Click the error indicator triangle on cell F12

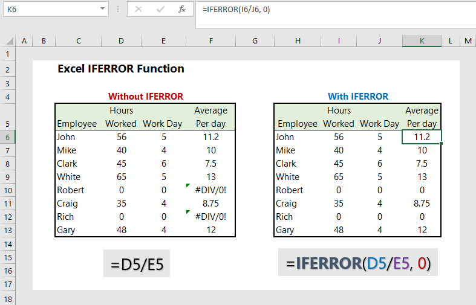pyautogui.click(x=188, y=212)
